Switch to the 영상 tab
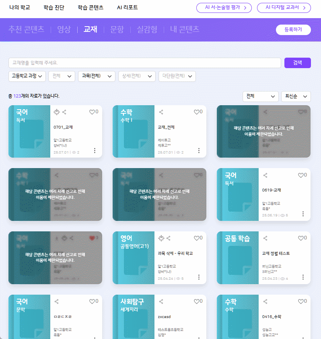This screenshot has height=339, width=321. tap(64, 29)
